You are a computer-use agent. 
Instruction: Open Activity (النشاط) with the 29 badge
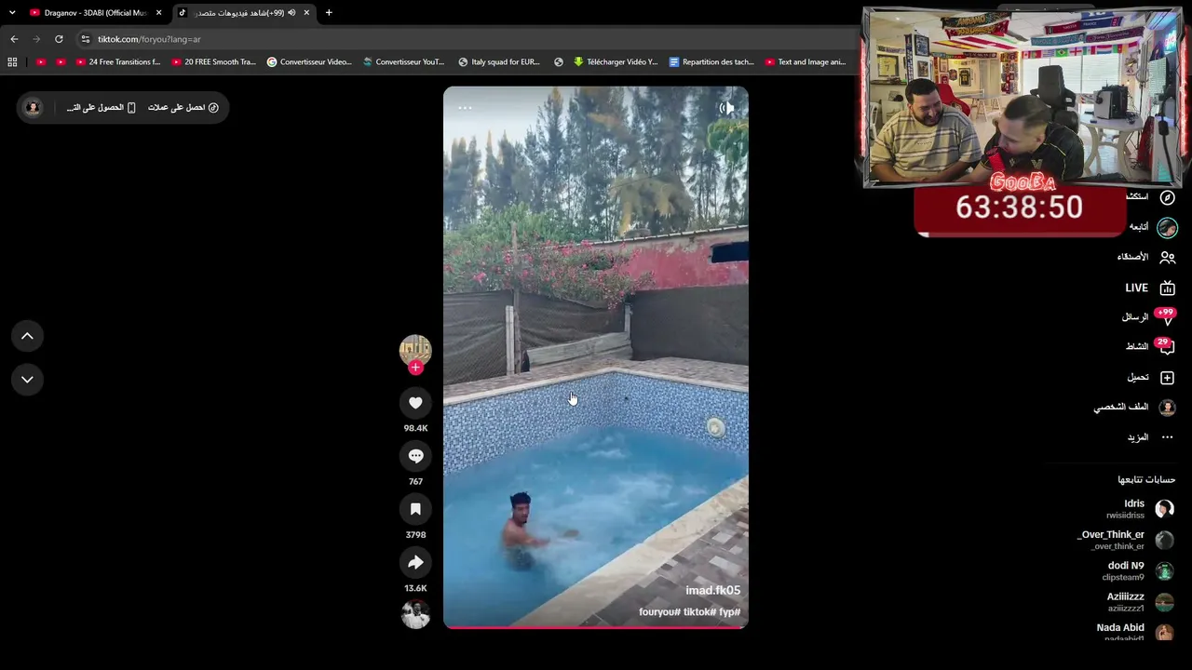1151,346
